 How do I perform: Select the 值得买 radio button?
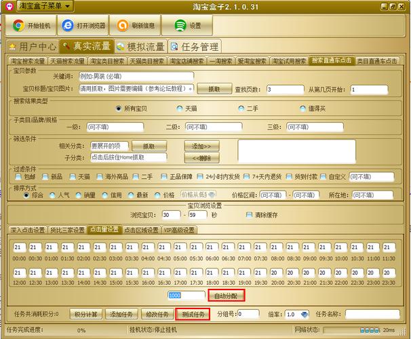click(x=302, y=108)
